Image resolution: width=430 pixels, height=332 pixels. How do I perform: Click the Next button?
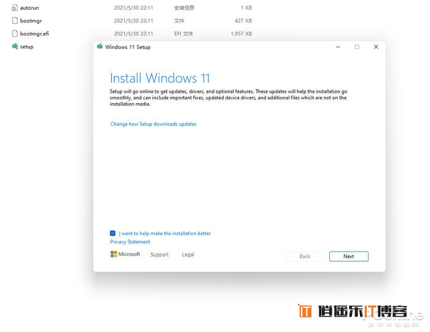point(348,257)
